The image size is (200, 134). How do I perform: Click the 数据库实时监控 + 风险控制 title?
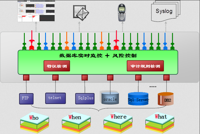pyautogui.click(x=98, y=56)
